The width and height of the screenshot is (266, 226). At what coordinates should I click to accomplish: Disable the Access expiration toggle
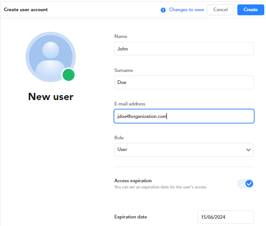[245, 184]
